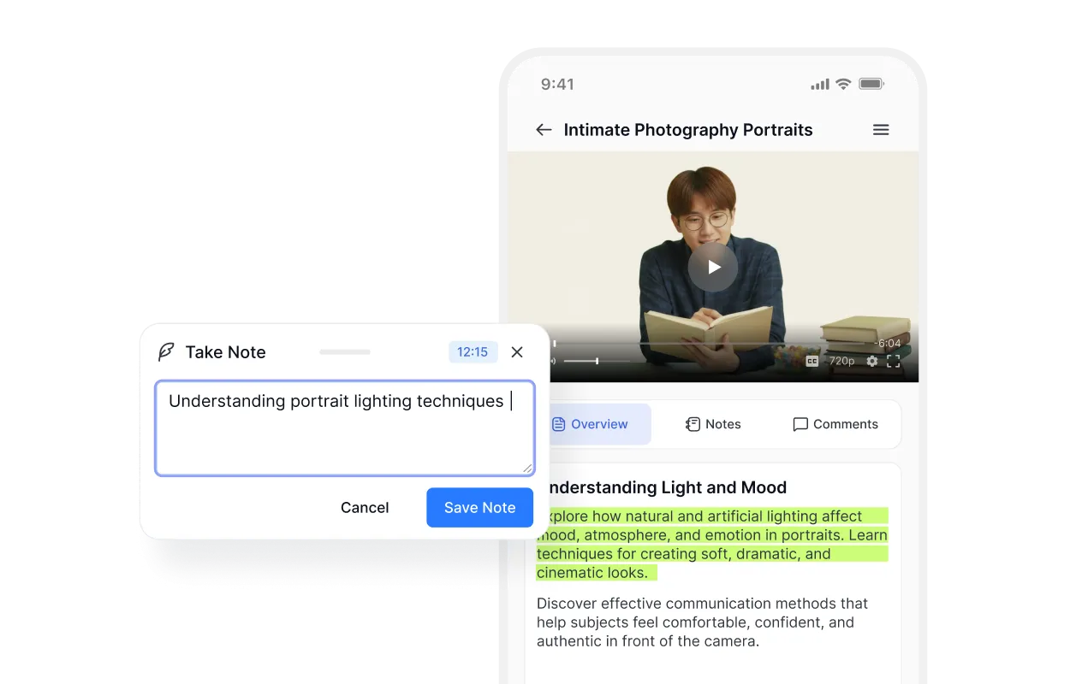Screen dimensions: 1082x684
Task: Click the cellular signal bars icon
Action: pyautogui.click(x=820, y=84)
